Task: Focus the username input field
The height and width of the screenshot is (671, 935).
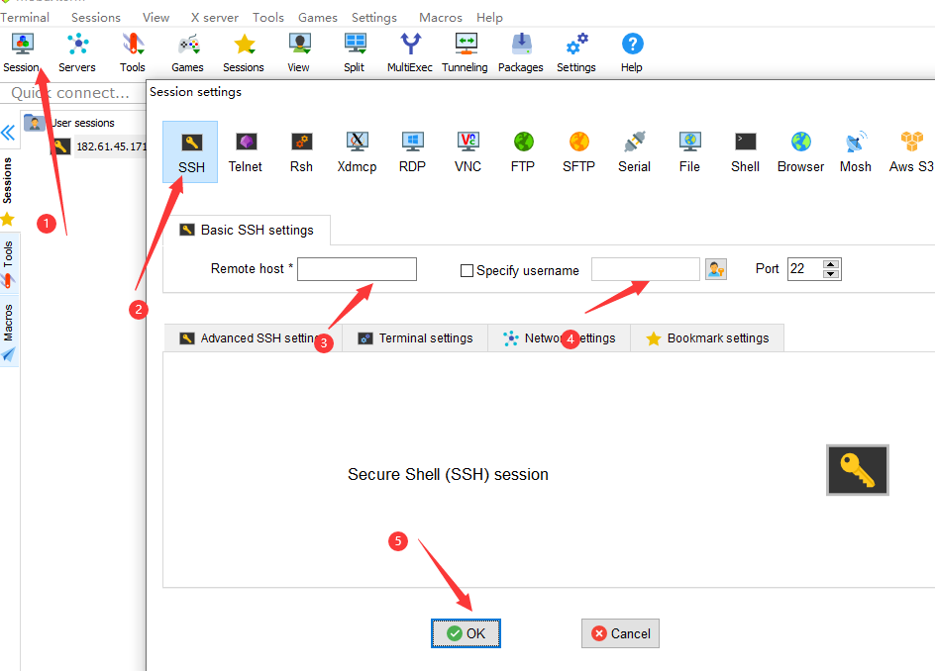Action: point(645,269)
